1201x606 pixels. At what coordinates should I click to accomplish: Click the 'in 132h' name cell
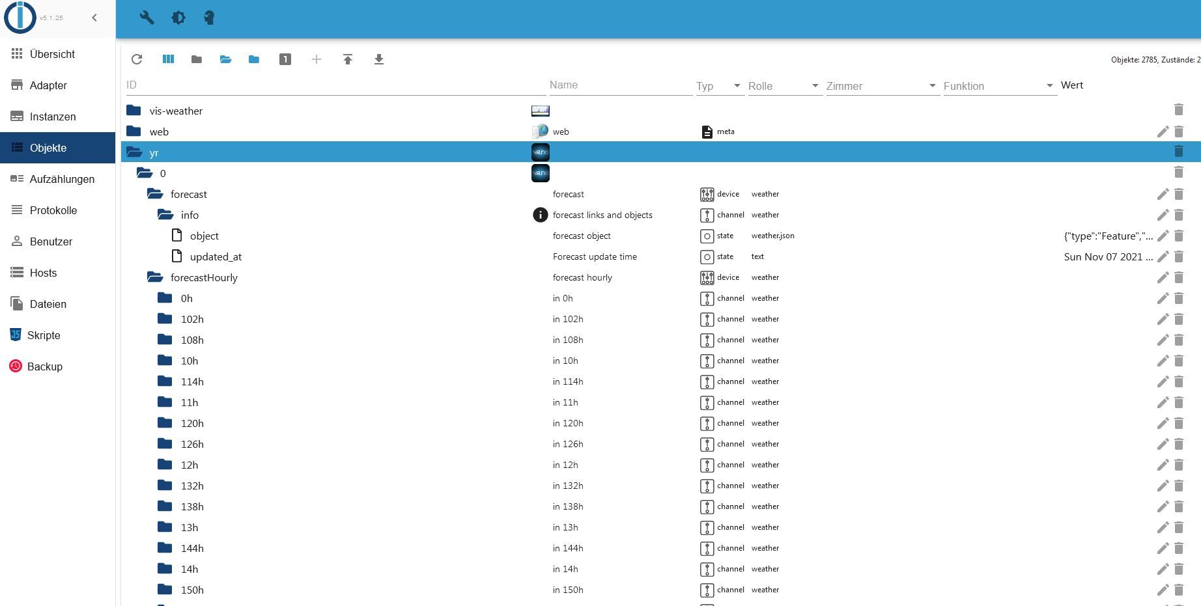pyautogui.click(x=568, y=486)
